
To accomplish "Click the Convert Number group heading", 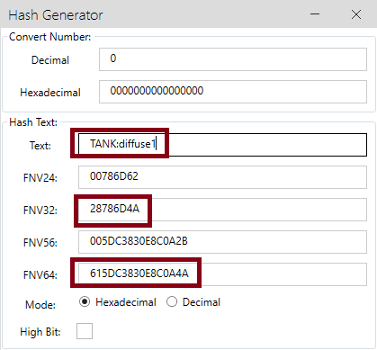I will (x=49, y=37).
